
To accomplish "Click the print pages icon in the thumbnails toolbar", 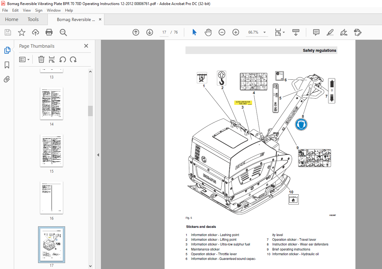I will pos(52,59).
